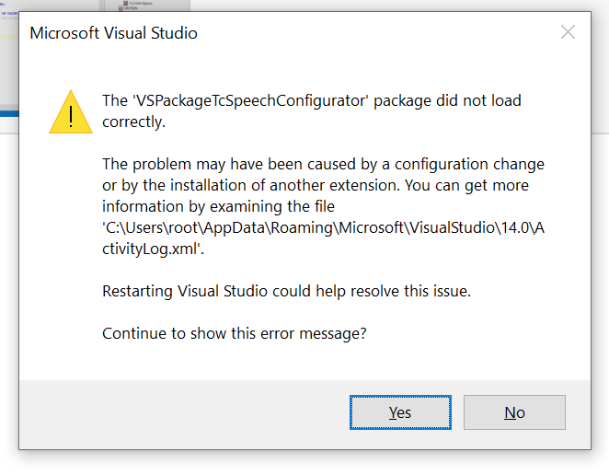Click the MOTION node icon
The height and width of the screenshot is (475, 609).
coord(121,8)
